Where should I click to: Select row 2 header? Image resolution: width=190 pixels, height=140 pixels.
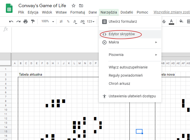pos(6,74)
